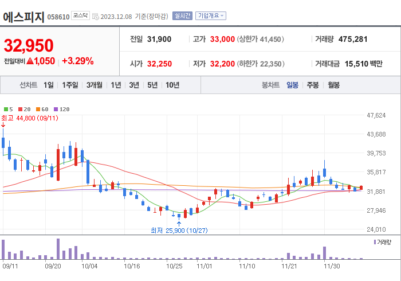Click the 실시간 button
The height and width of the screenshot is (281, 401).
point(182,16)
